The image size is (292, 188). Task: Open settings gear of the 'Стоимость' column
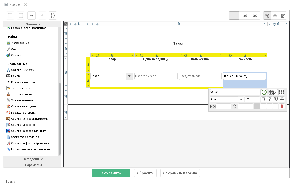click(230, 55)
